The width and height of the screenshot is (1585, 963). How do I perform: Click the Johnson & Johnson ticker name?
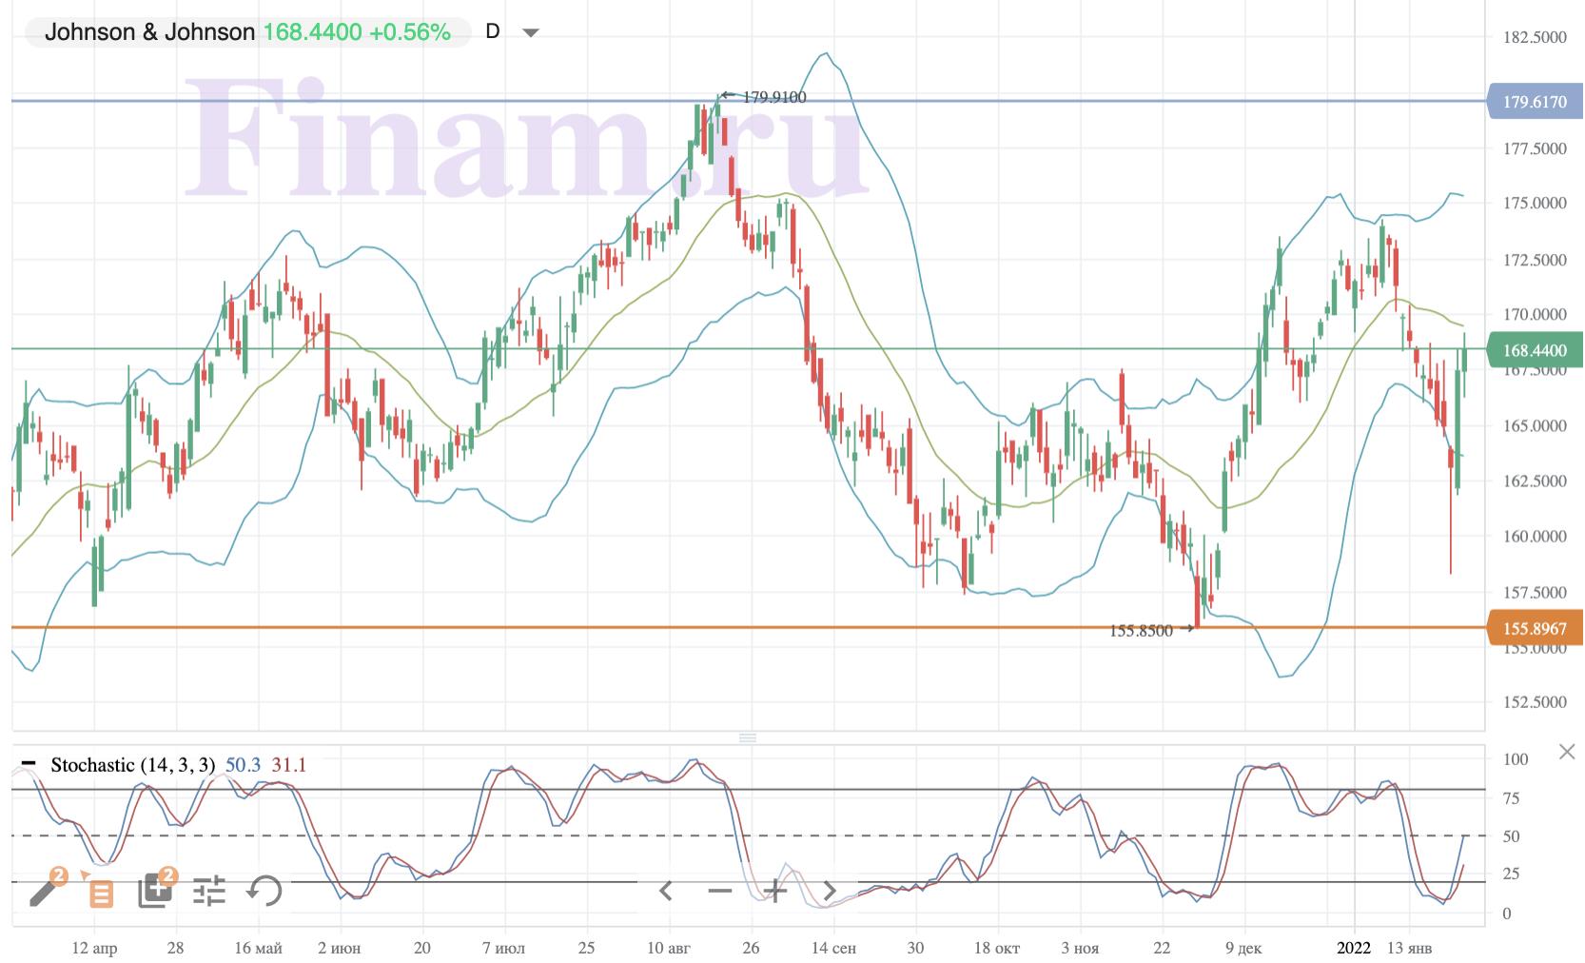[x=150, y=32]
